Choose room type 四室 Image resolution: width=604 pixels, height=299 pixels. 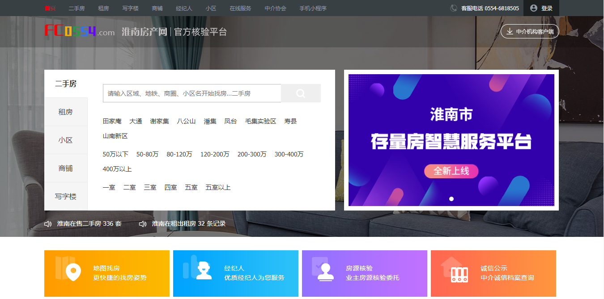[170, 187]
